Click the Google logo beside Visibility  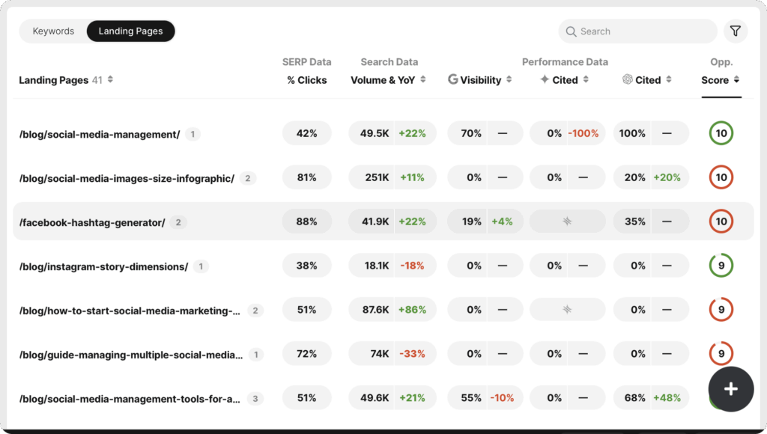pyautogui.click(x=452, y=79)
